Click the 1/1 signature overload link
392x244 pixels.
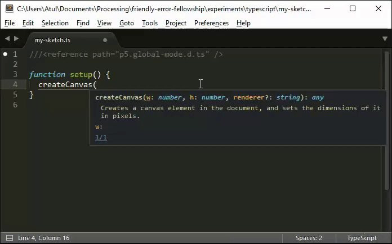coord(101,138)
